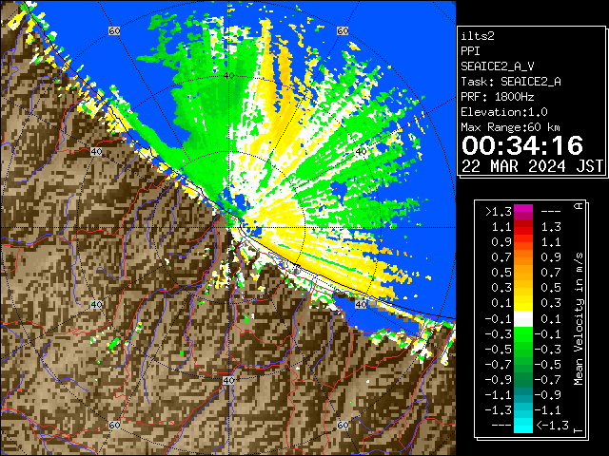This screenshot has width=609, height=456.
Task: Click the bright green band of the color bar
Action: point(523,334)
